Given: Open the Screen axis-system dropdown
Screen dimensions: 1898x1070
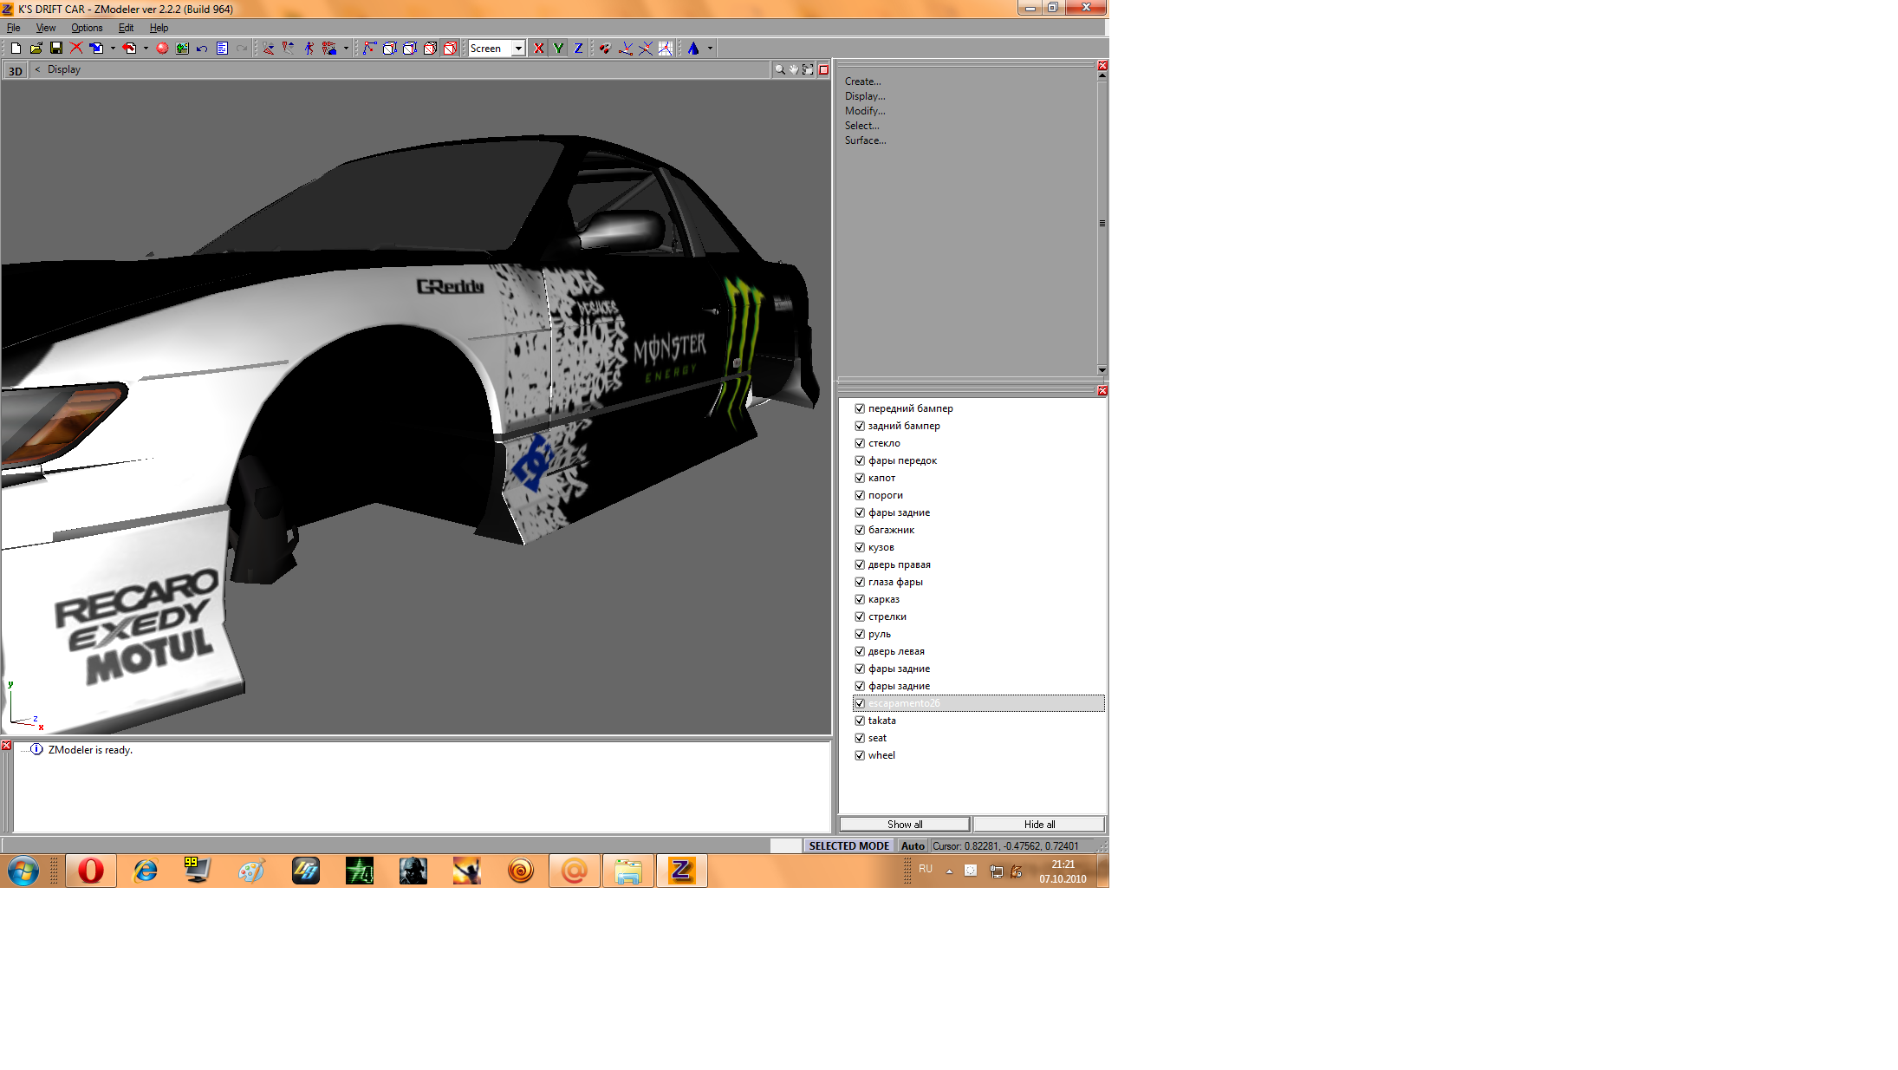Looking at the screenshot, I should (517, 49).
